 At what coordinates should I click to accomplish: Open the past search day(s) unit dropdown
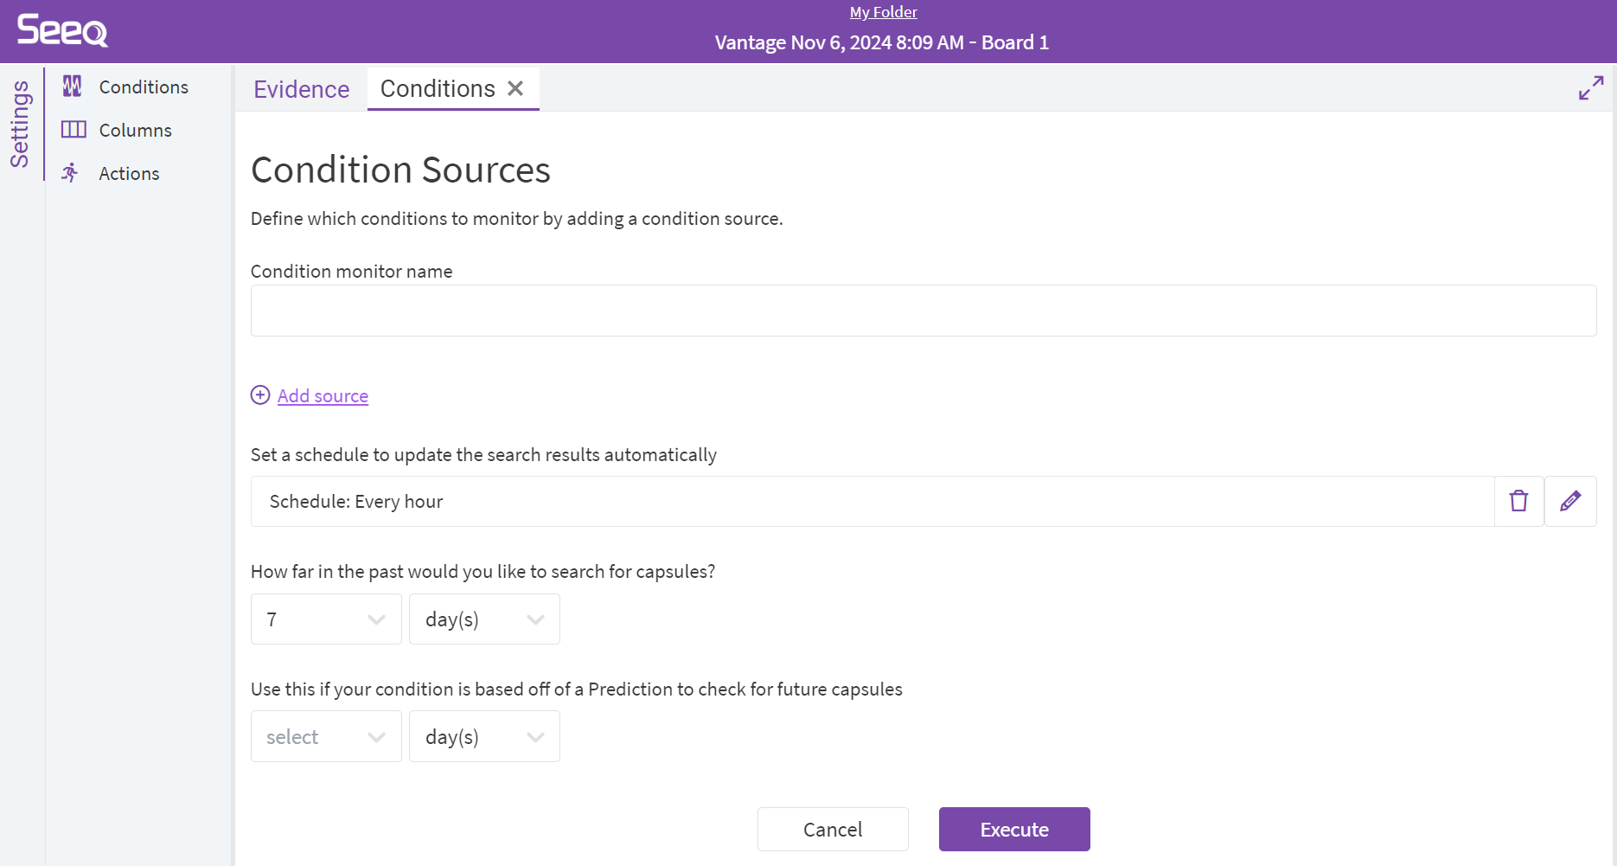point(484,619)
